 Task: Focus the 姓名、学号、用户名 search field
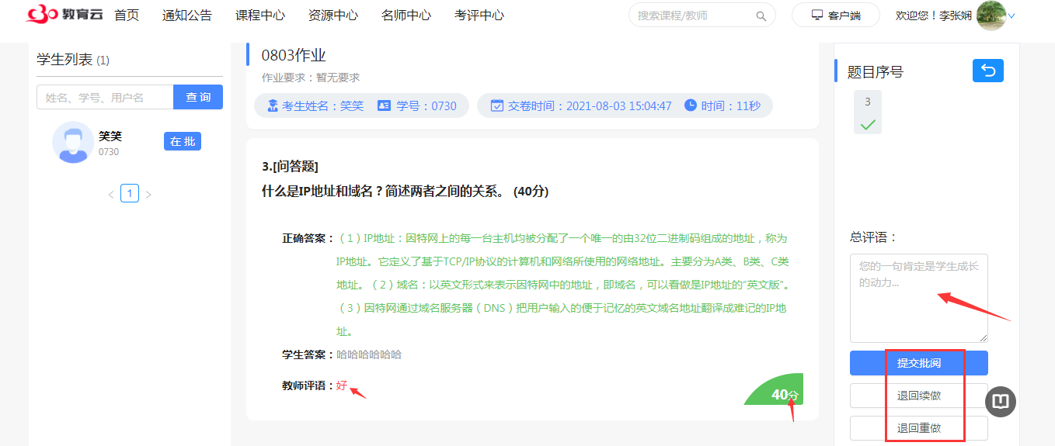point(105,97)
